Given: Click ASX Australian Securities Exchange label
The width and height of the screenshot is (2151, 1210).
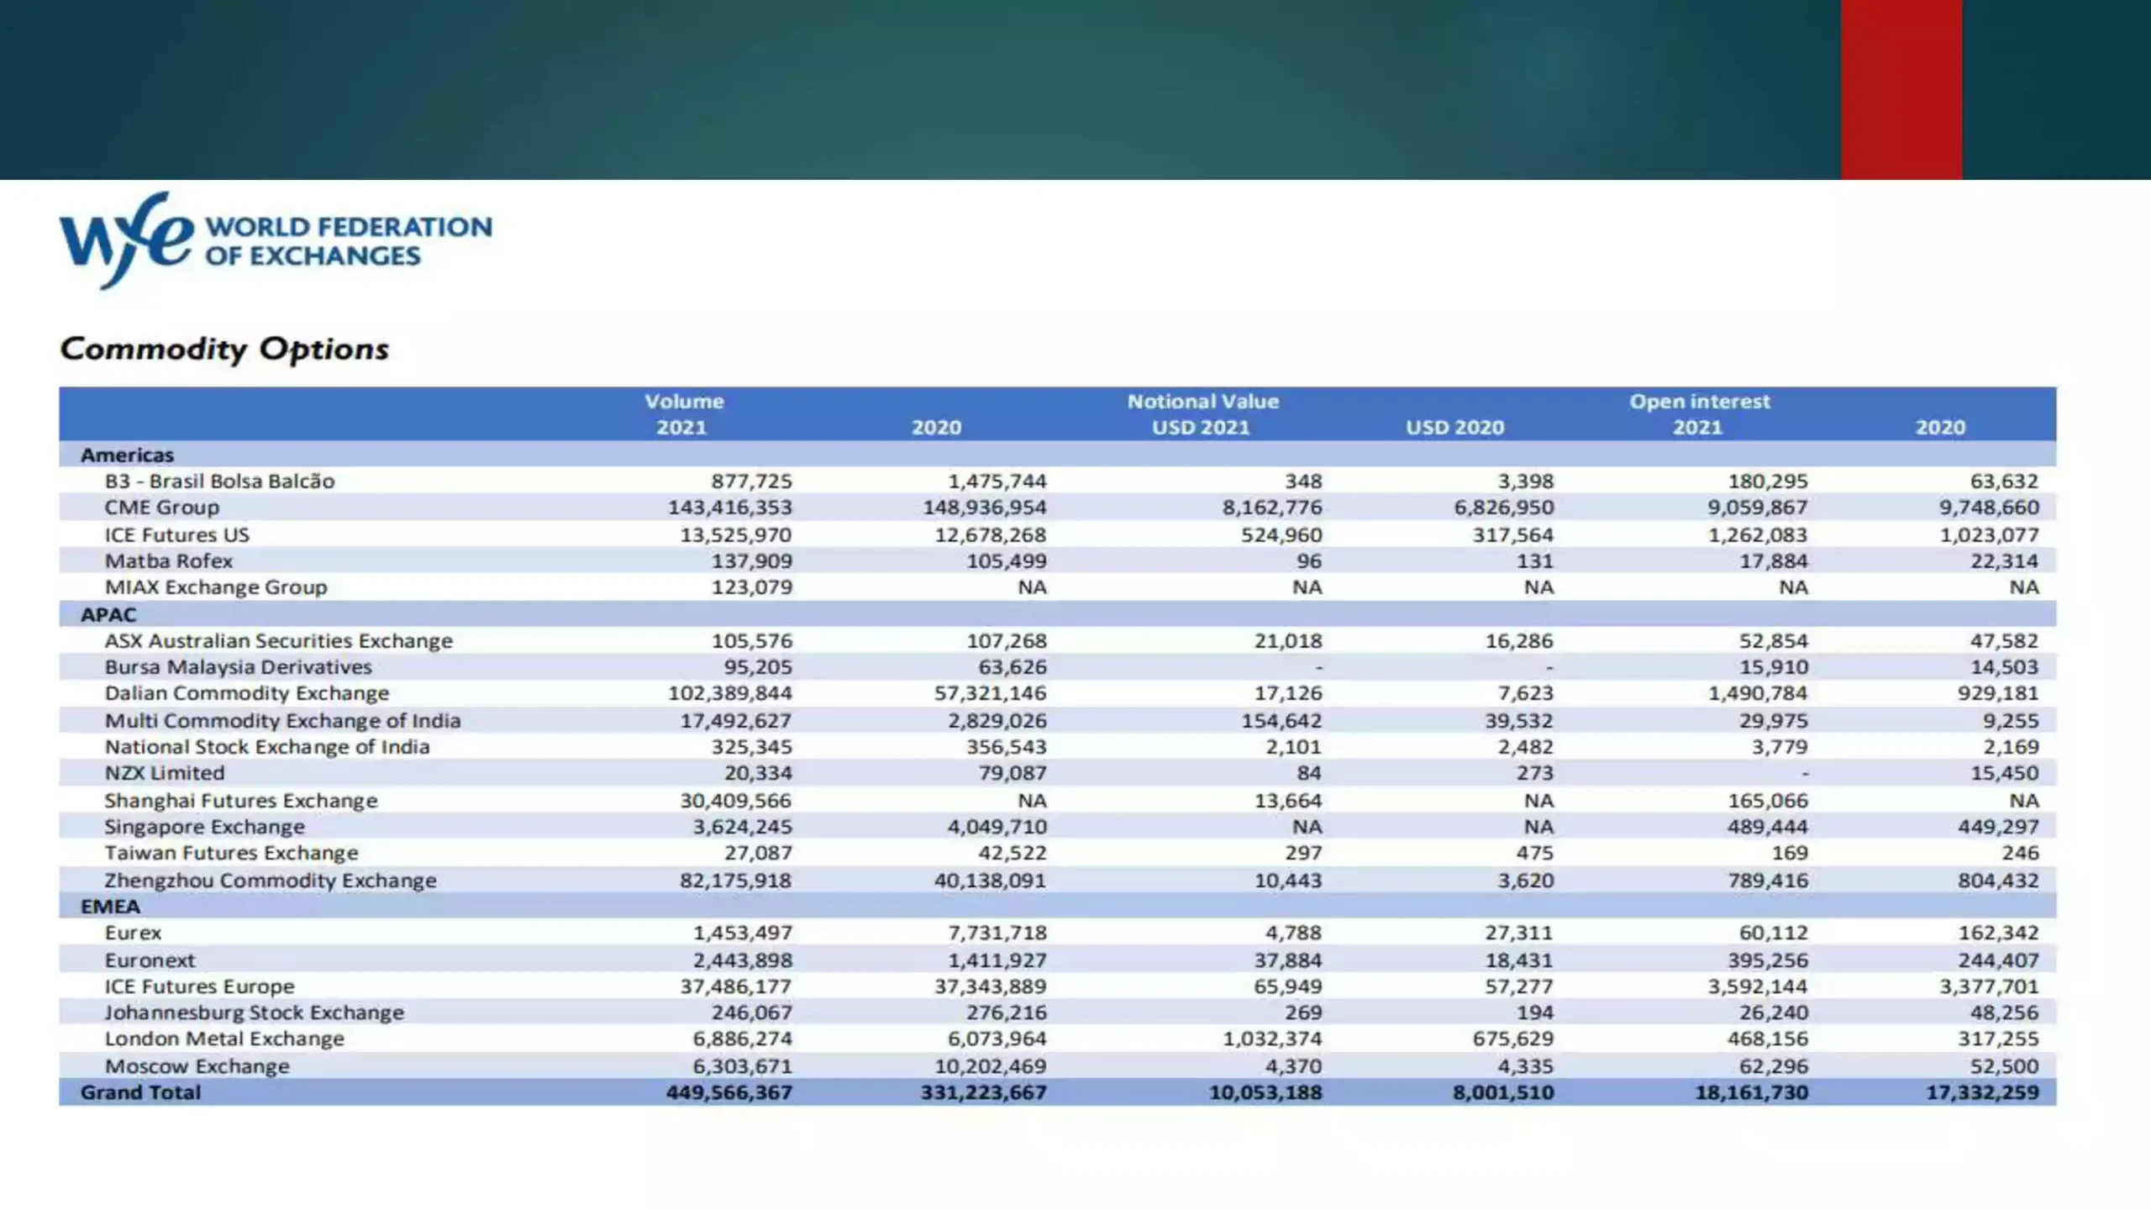Looking at the screenshot, I should tap(278, 641).
